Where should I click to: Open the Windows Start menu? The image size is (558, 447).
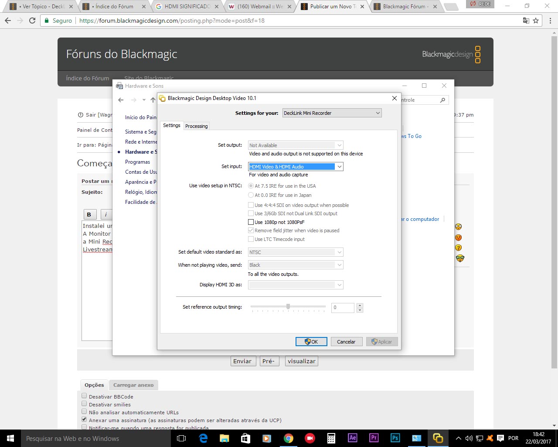point(10,438)
